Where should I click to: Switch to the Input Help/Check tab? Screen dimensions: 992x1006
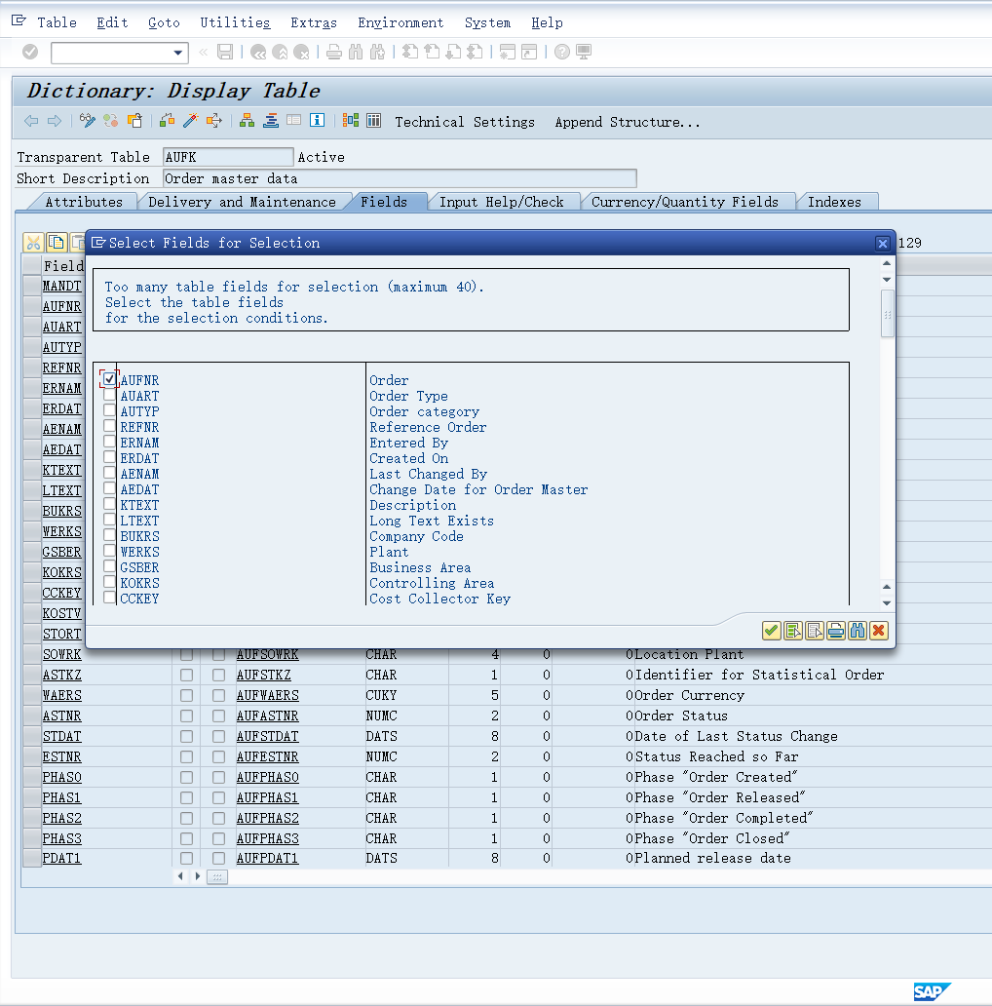click(x=502, y=202)
